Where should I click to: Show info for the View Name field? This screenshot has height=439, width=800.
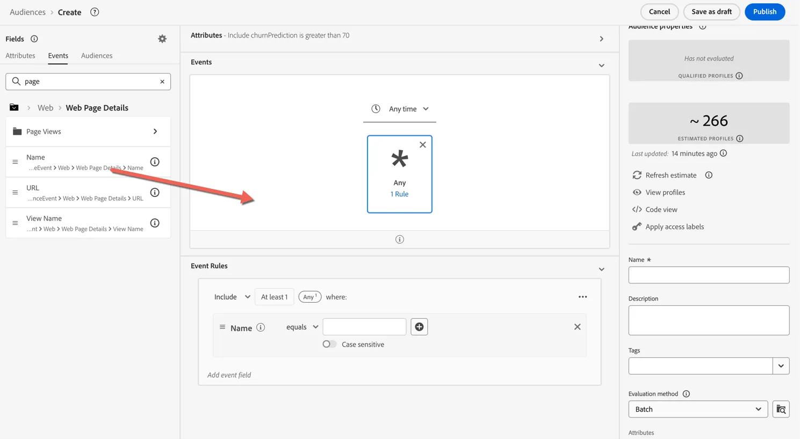click(155, 223)
